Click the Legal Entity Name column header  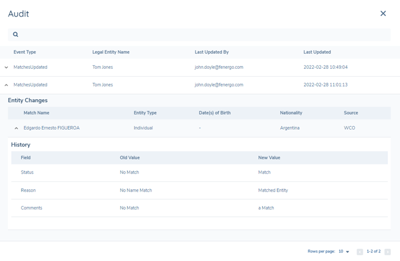pyautogui.click(x=111, y=52)
